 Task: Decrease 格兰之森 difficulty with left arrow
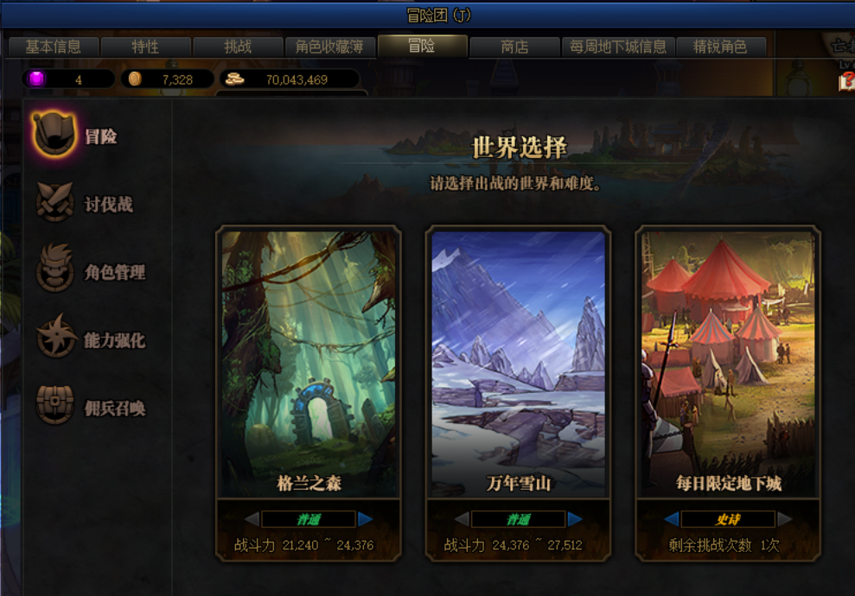click(252, 519)
